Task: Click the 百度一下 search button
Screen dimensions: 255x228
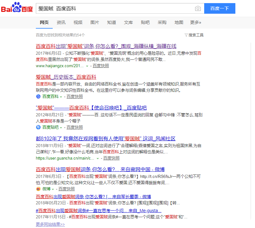Action: [220, 8]
